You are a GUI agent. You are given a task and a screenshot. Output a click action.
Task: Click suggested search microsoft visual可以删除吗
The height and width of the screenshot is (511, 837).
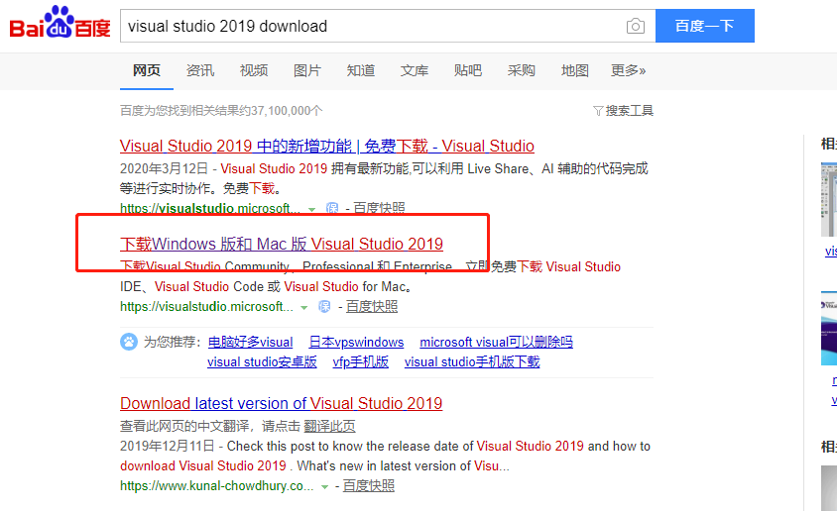(x=496, y=342)
